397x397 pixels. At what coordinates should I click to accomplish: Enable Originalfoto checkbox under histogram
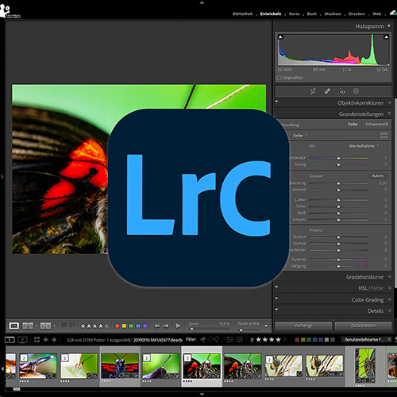279,78
